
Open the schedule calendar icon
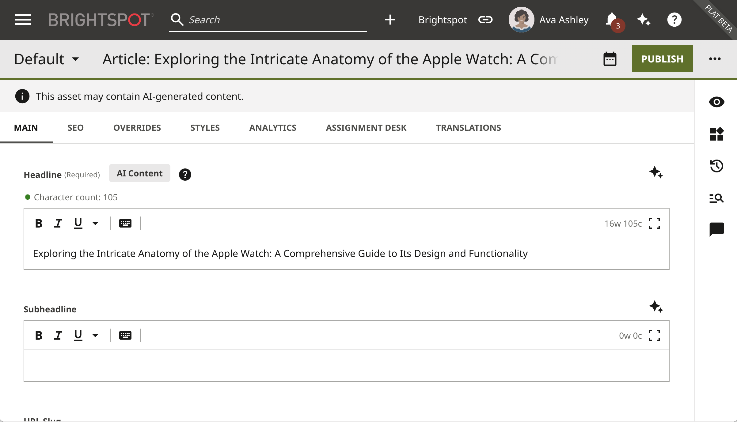coord(610,59)
